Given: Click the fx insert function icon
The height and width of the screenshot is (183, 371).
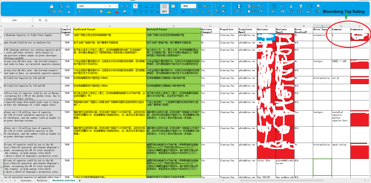Looking at the screenshot, I should 46,20.
